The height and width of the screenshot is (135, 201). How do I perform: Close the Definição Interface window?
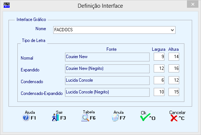pyautogui.click(x=193, y=4)
